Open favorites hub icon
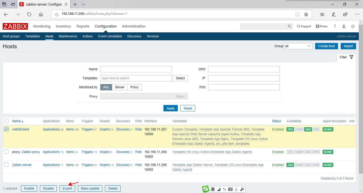The width and height of the screenshot is (363, 193). pyautogui.click(x=322, y=14)
